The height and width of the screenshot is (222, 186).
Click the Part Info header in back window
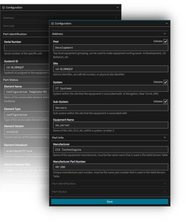click(25, 26)
